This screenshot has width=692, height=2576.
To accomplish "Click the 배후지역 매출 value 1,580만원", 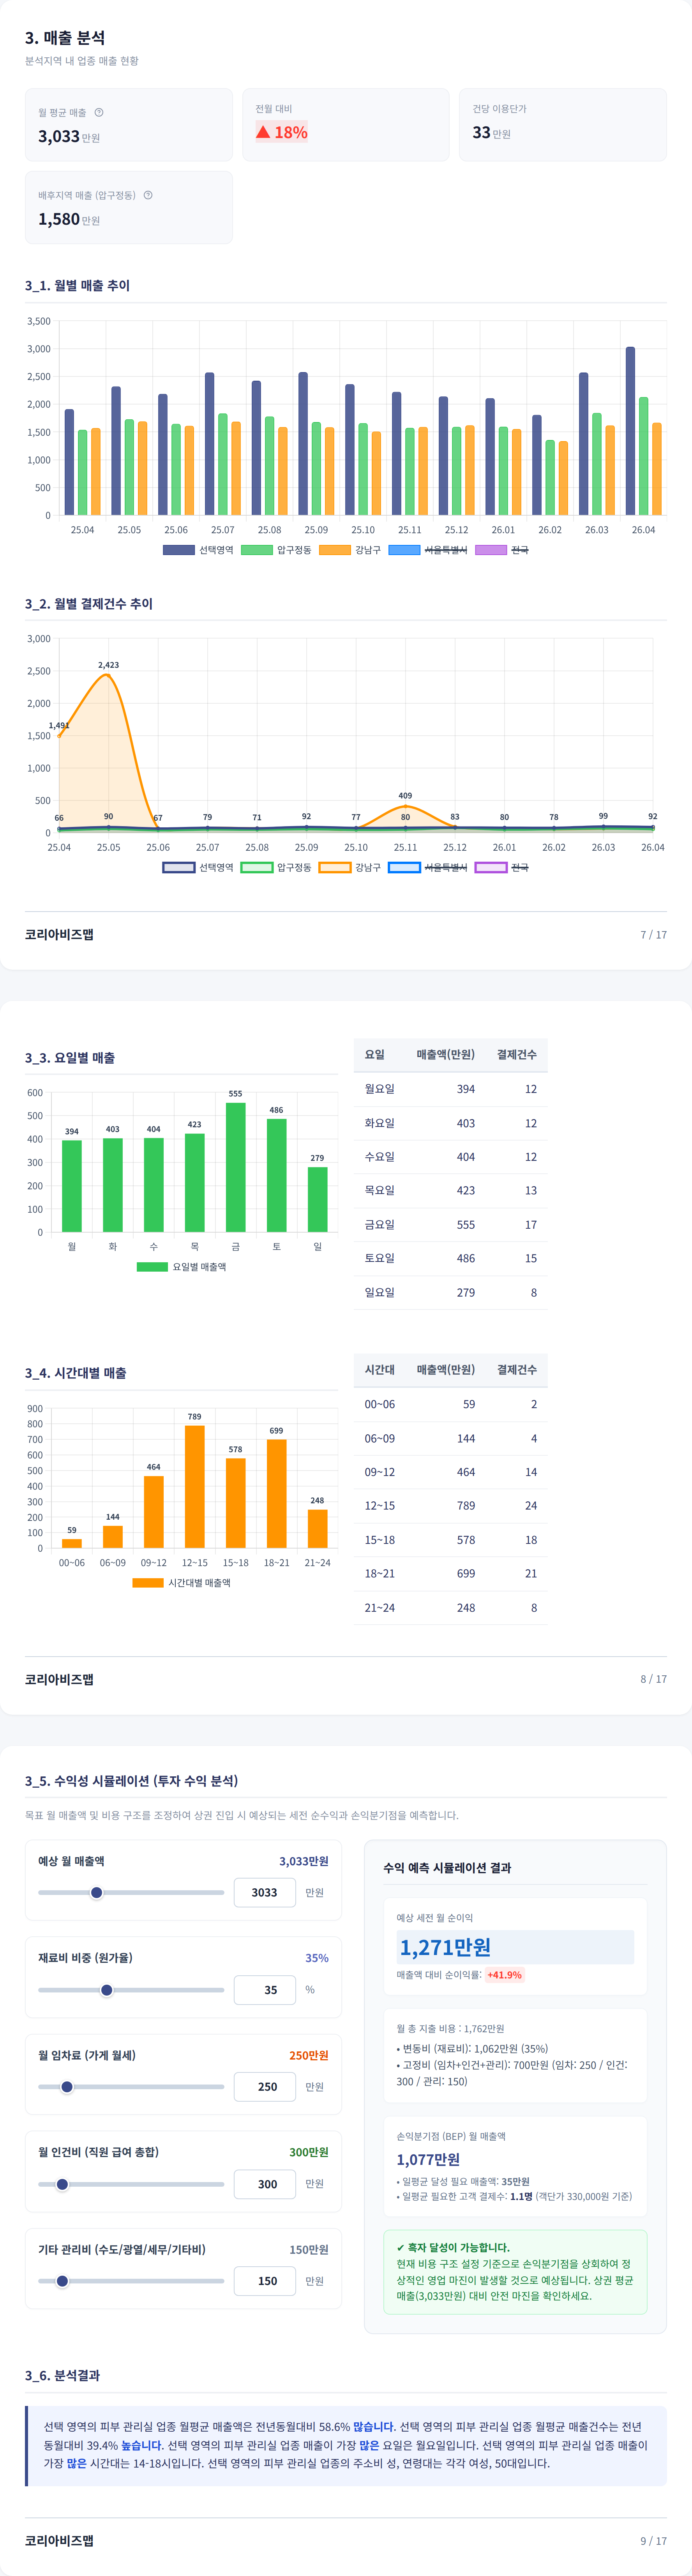I will pyautogui.click(x=69, y=219).
